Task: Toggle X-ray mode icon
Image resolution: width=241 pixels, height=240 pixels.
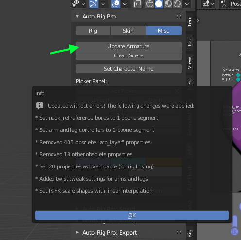Action: click(x=138, y=4)
